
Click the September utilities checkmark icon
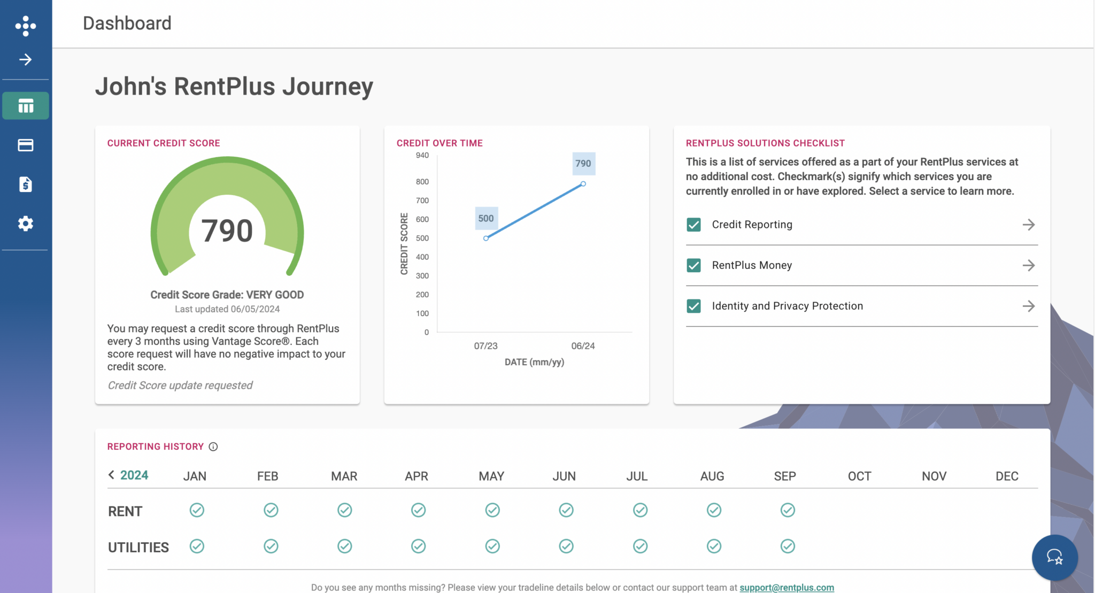click(x=788, y=546)
